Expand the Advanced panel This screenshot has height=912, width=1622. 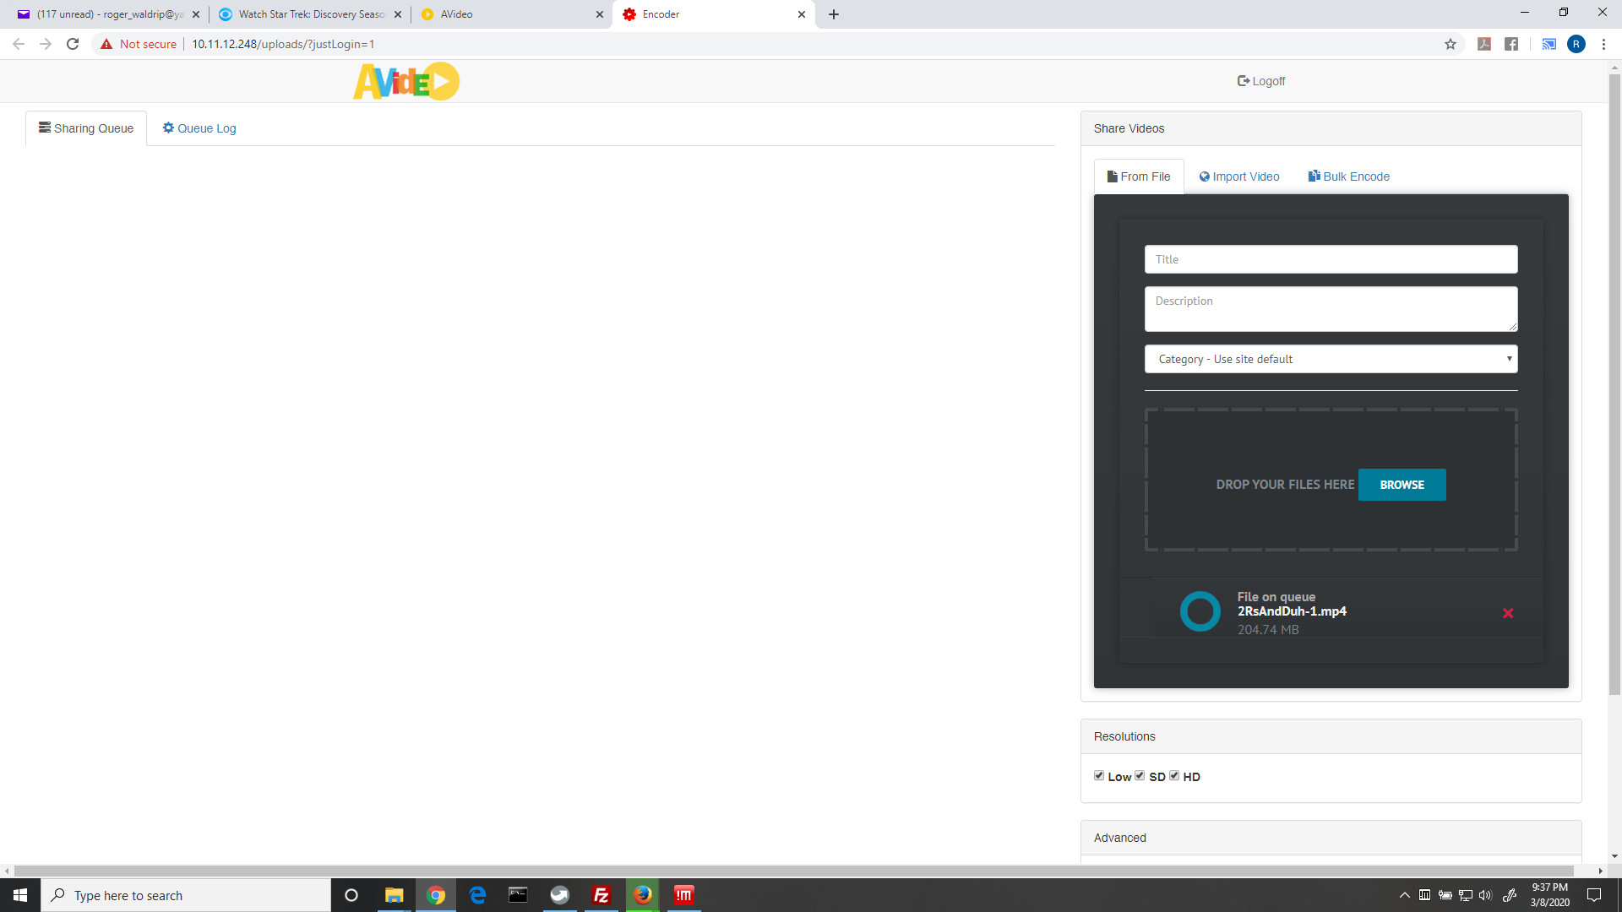coord(1120,838)
